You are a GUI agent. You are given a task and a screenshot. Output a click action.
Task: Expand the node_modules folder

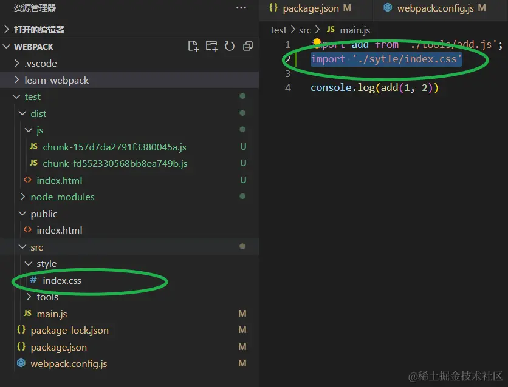coord(22,197)
